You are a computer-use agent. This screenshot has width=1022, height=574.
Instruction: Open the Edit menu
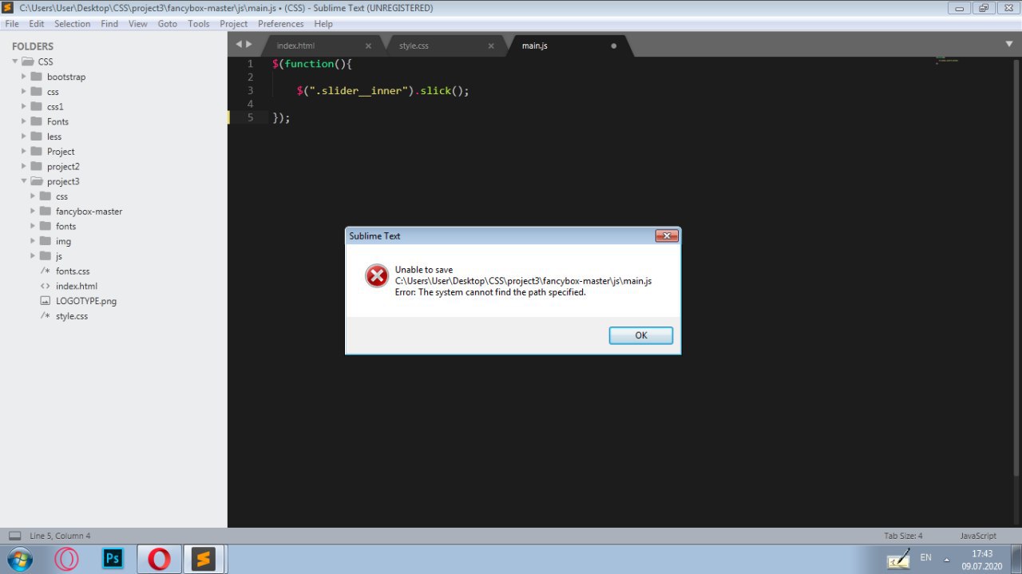[x=37, y=24]
